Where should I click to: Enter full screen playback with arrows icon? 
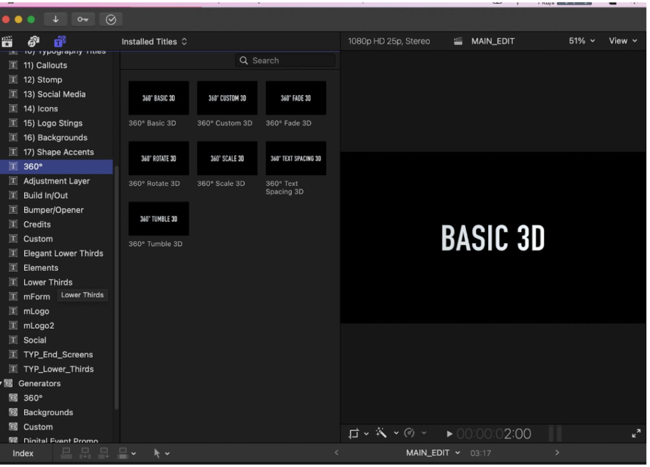[x=636, y=433]
